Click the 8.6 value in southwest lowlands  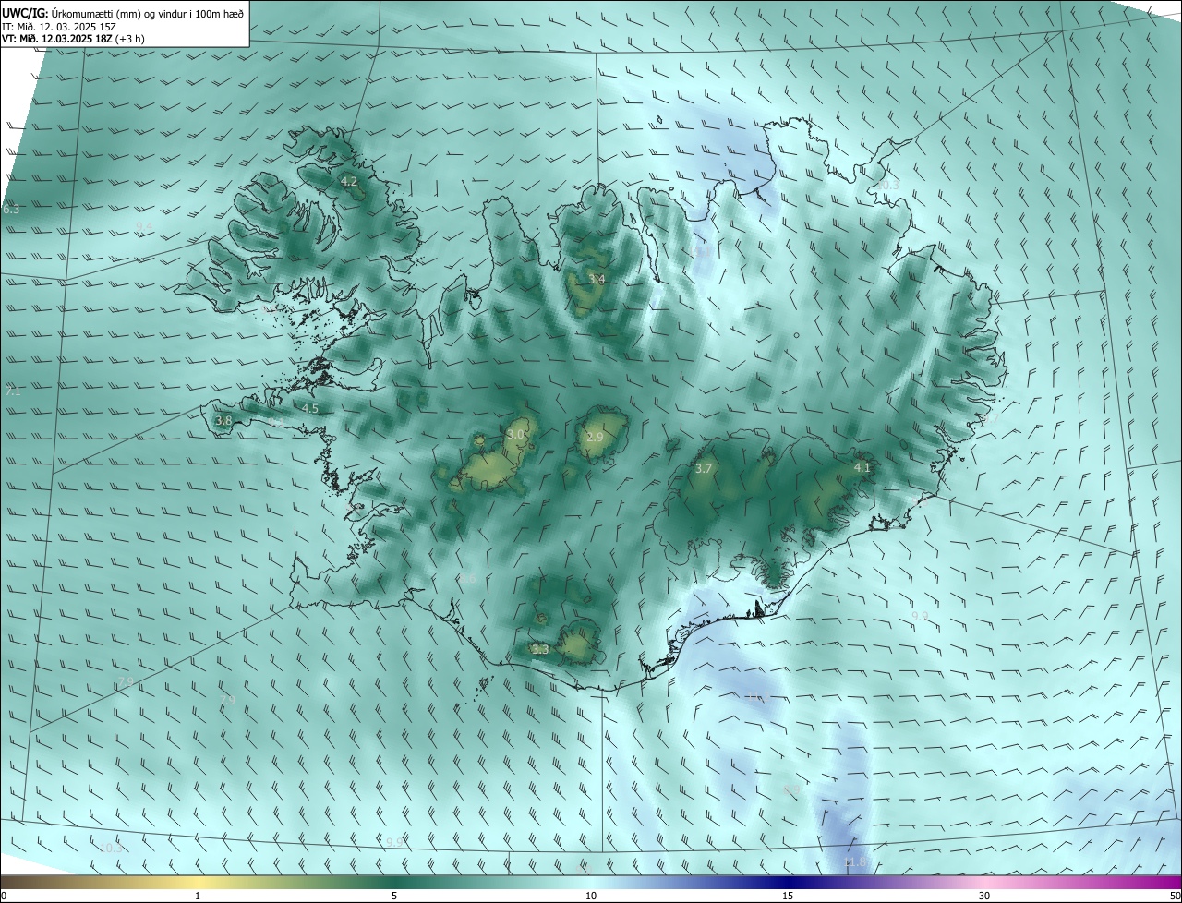467,579
